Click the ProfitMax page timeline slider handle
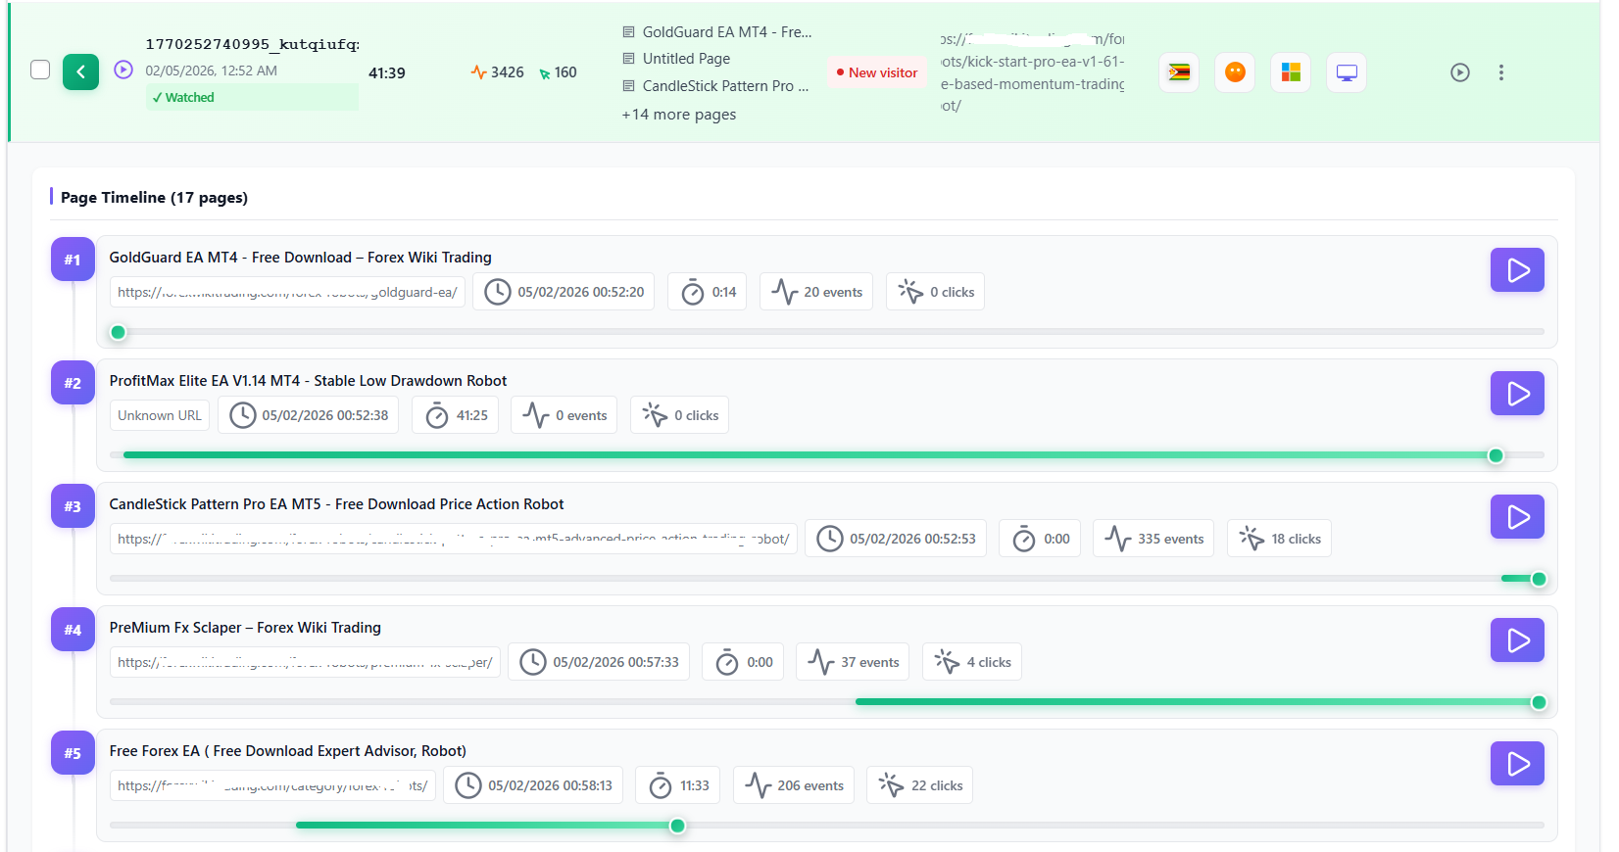The width and height of the screenshot is (1619, 852). (1496, 455)
